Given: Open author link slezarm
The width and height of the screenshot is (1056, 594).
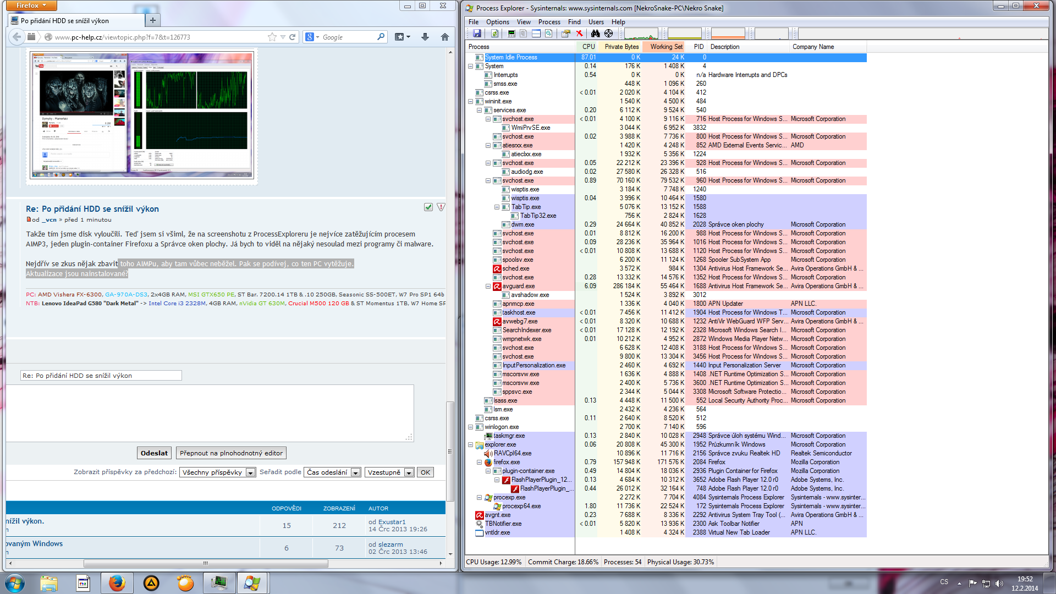Looking at the screenshot, I should [x=391, y=544].
